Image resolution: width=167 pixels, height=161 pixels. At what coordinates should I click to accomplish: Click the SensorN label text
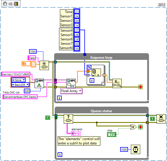click(x=66, y=48)
